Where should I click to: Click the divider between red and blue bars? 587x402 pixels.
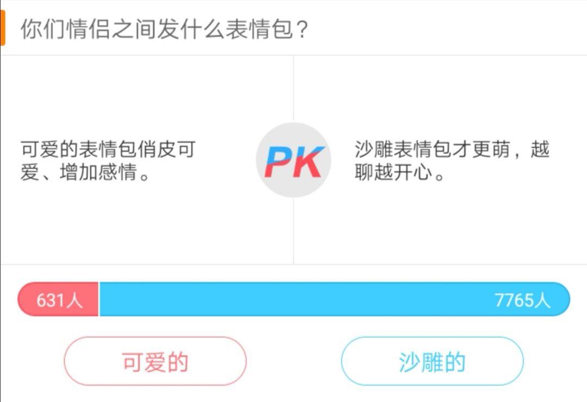(99, 299)
